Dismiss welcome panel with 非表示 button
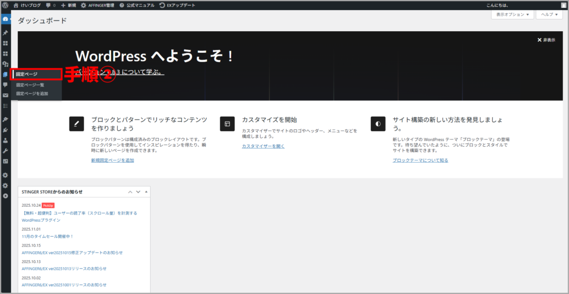The height and width of the screenshot is (294, 569). click(546, 40)
